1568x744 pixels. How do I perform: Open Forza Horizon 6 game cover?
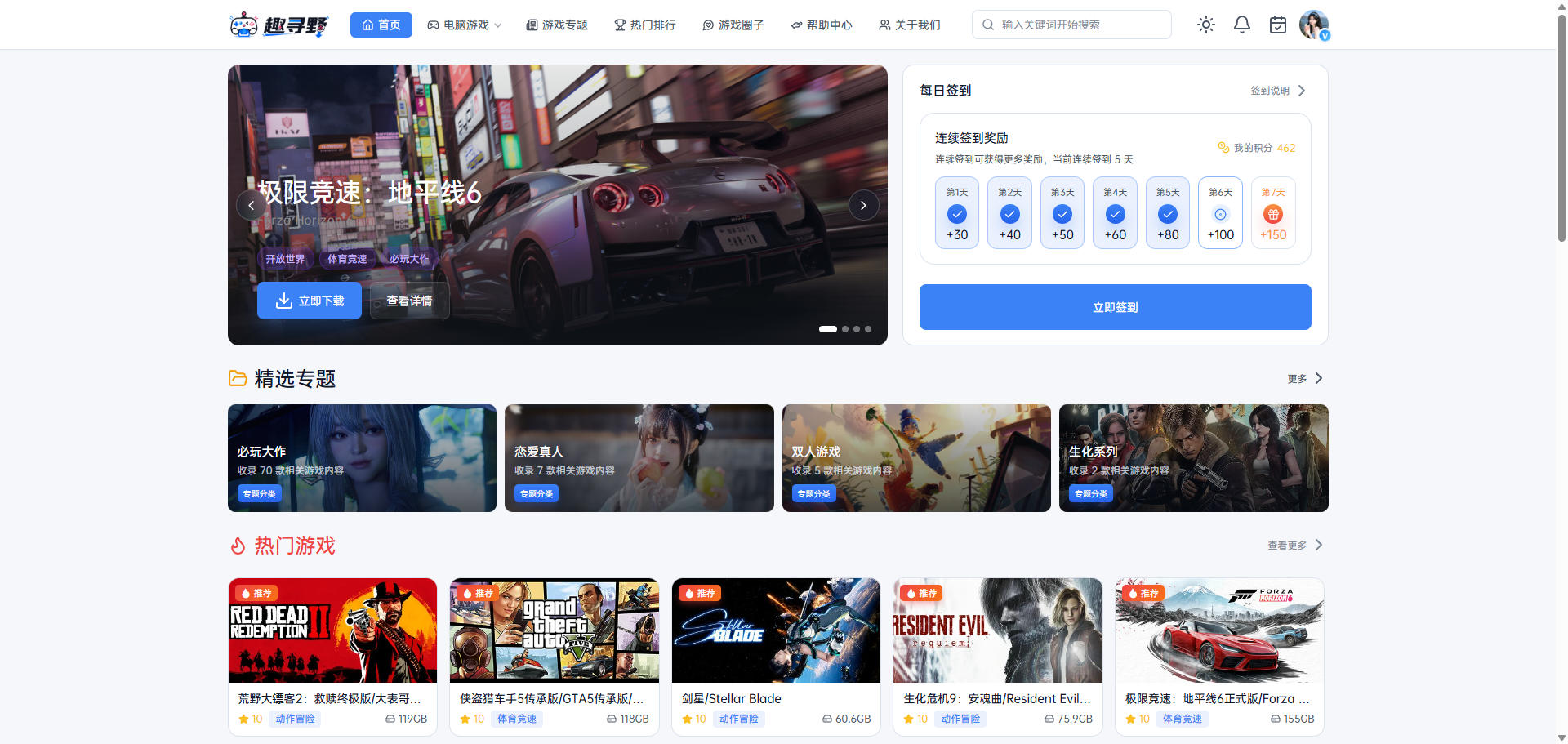[x=1219, y=630]
